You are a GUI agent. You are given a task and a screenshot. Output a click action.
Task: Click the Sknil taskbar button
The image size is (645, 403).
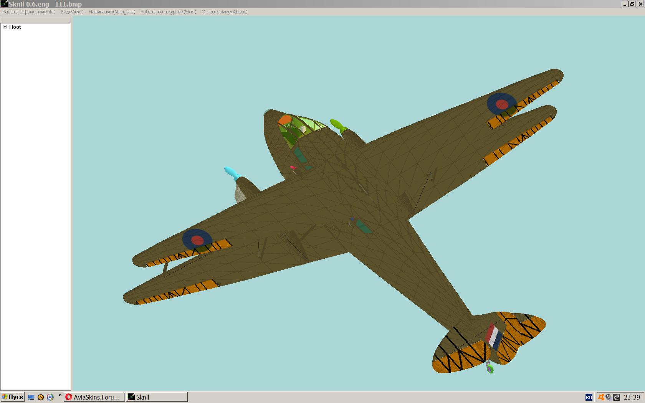157,397
